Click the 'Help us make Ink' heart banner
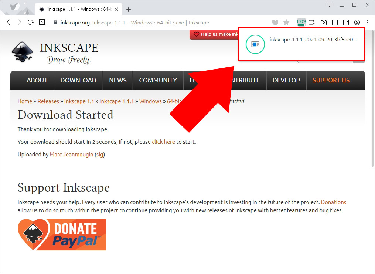This screenshot has width=375, height=274. [x=214, y=34]
